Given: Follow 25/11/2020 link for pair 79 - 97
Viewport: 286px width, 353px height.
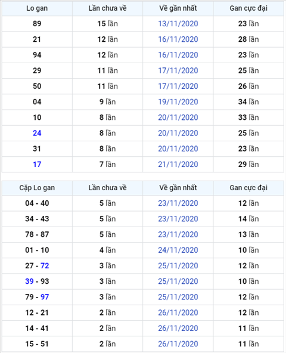Looking at the screenshot, I should 178,297.
